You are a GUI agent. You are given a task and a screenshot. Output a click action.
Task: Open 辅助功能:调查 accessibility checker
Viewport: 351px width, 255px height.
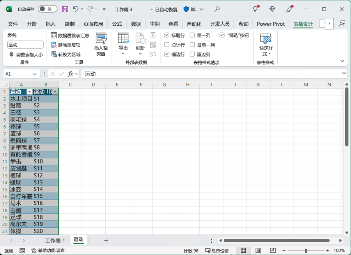click(x=48, y=251)
